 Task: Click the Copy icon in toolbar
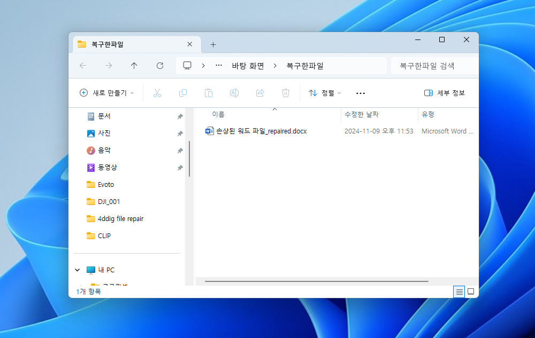click(x=183, y=93)
